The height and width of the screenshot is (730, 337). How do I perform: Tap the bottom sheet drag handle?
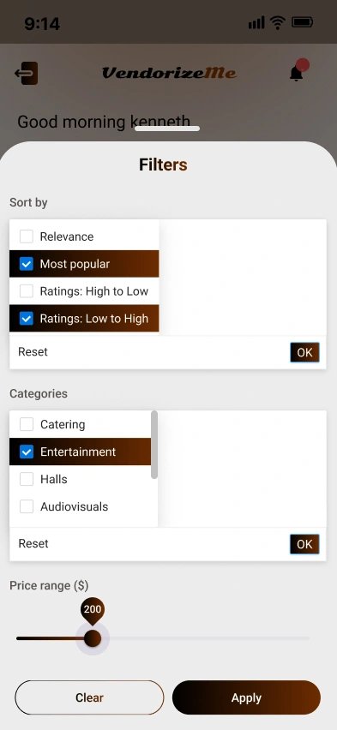pos(167,129)
